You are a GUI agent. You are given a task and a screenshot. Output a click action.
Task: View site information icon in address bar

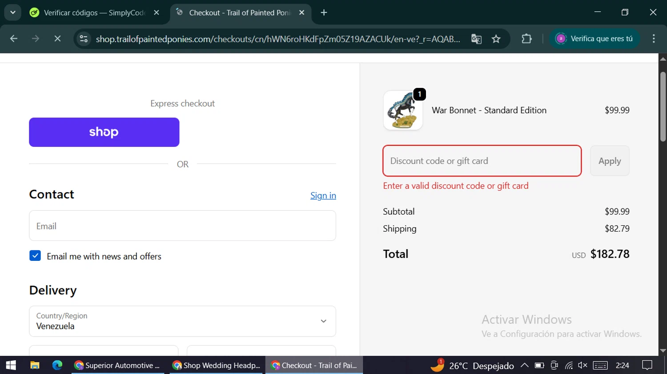pos(84,39)
